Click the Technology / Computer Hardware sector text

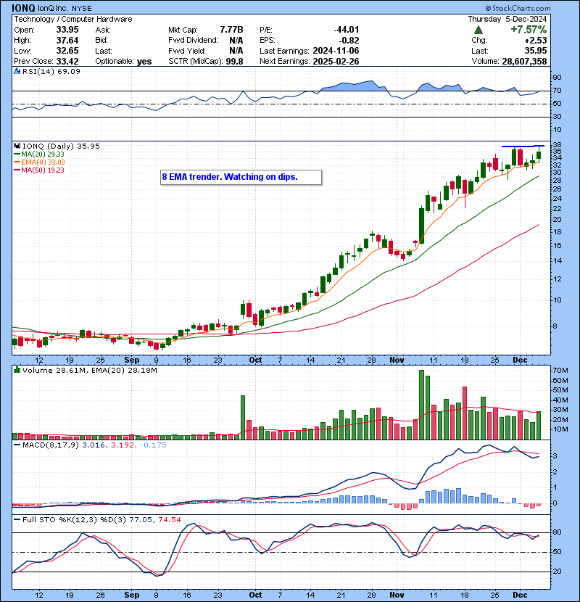click(73, 19)
